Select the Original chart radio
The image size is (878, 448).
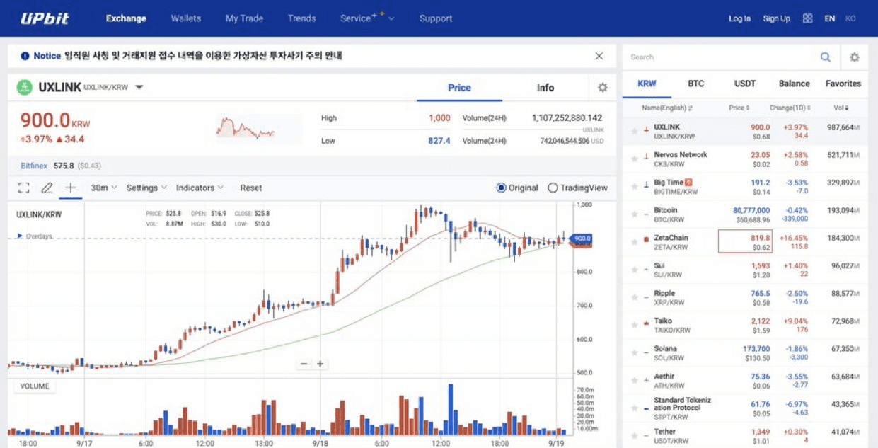click(502, 188)
